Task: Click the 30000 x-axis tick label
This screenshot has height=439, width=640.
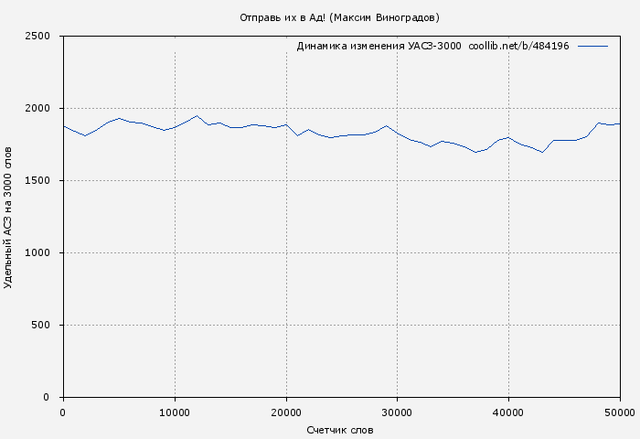Action: click(397, 412)
